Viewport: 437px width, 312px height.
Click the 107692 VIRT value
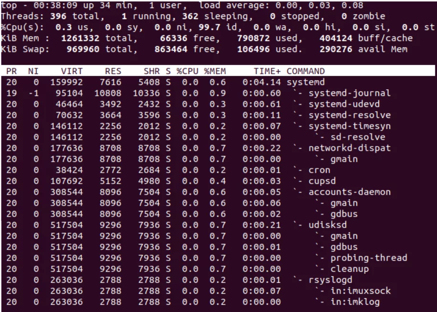click(x=67, y=181)
